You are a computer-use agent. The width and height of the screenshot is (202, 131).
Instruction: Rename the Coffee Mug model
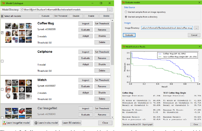[x=102, y=30]
